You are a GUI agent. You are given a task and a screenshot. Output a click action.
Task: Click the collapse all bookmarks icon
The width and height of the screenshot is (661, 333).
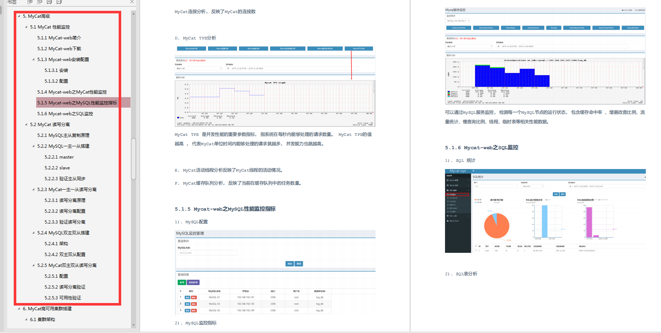pos(40,2)
